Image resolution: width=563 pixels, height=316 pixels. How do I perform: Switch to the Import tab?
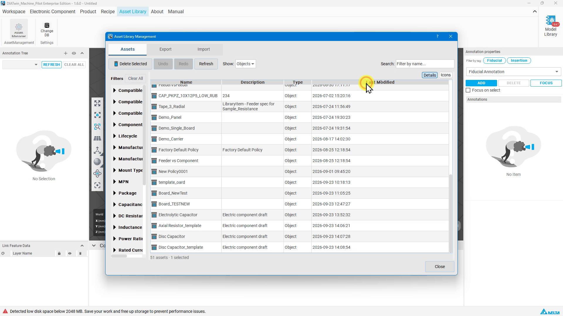click(204, 49)
